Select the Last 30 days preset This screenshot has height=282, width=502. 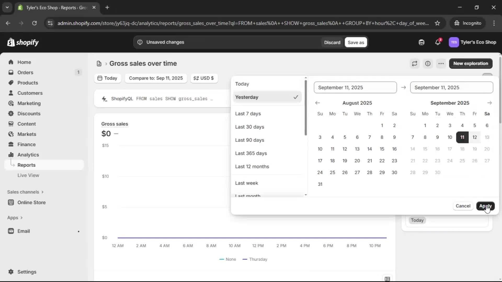[250, 127]
